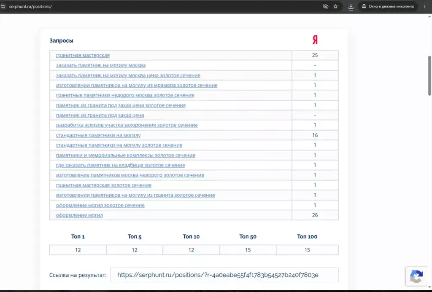The height and width of the screenshot is (292, 432).
Task: Click the 'Топ 100' heading
Action: coord(307,236)
